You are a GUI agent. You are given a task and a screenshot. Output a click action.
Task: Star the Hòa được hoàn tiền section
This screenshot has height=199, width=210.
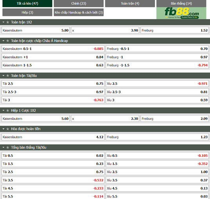pos(7,129)
